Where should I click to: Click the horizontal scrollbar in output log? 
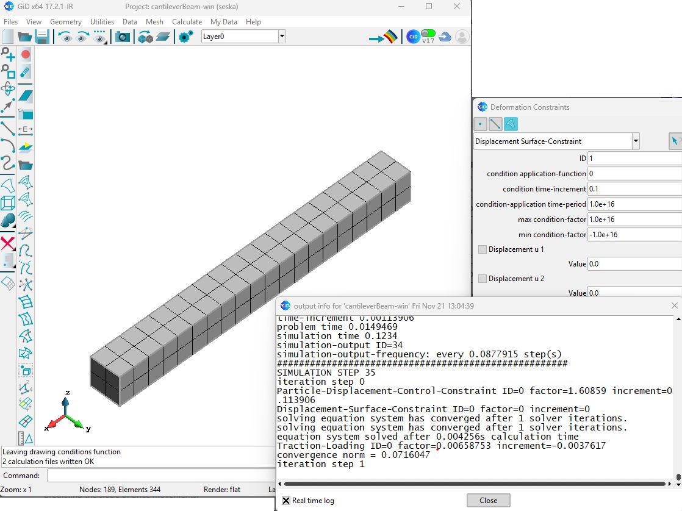(475, 484)
